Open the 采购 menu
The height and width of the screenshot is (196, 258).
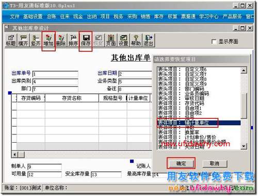pos(132,17)
